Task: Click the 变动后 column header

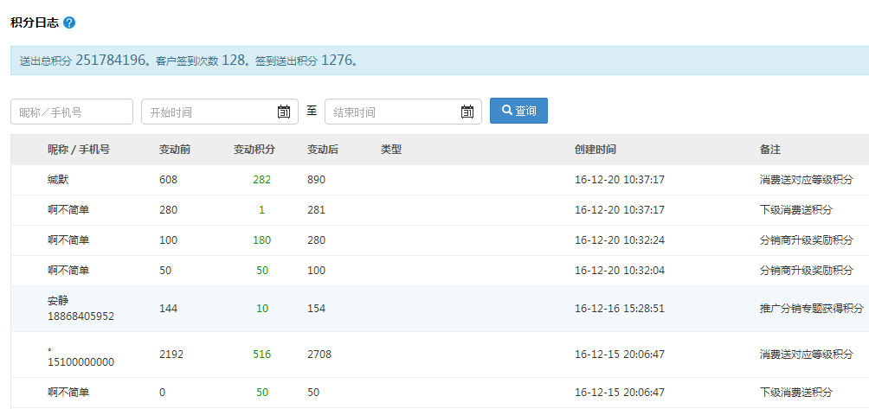Action: [x=323, y=150]
